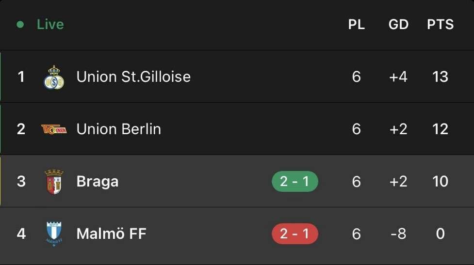Click the PL column header
Viewport: 474px width, 265px height.
pos(357,25)
